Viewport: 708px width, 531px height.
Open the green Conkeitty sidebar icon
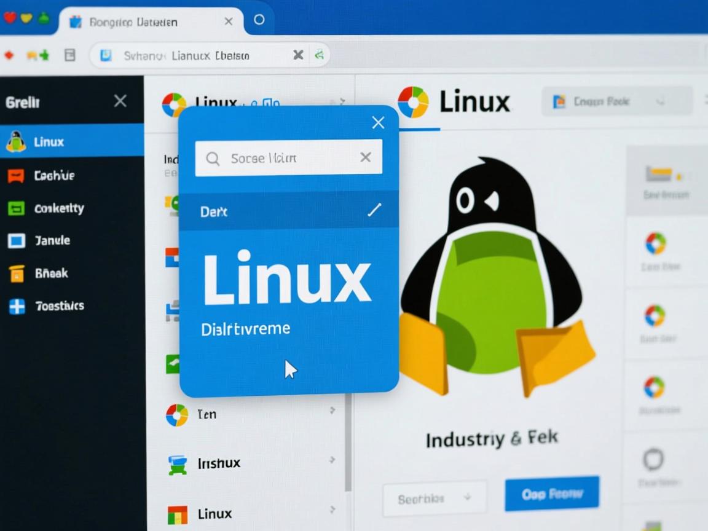(17, 208)
